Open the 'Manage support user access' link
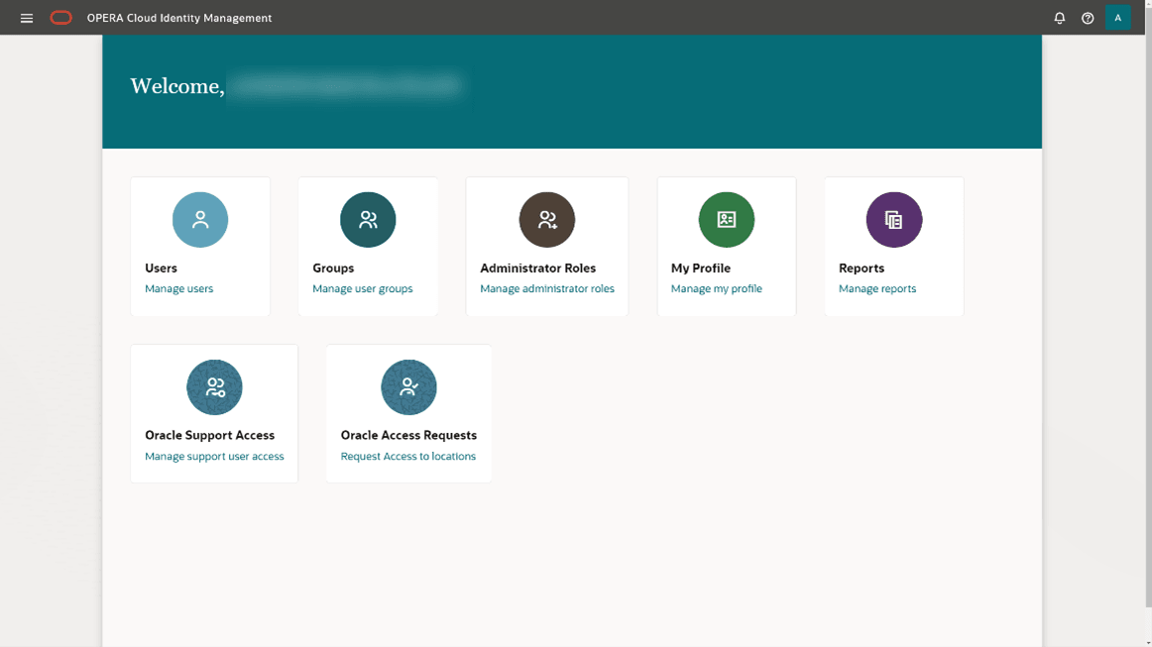Image resolution: width=1152 pixels, height=647 pixels. pyautogui.click(x=214, y=456)
